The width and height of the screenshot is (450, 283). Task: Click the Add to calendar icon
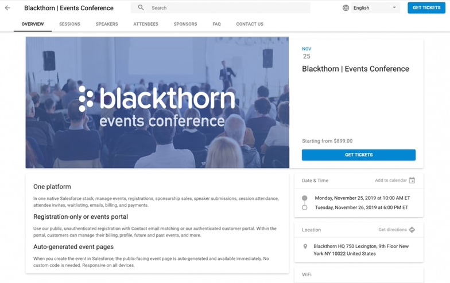tap(412, 180)
